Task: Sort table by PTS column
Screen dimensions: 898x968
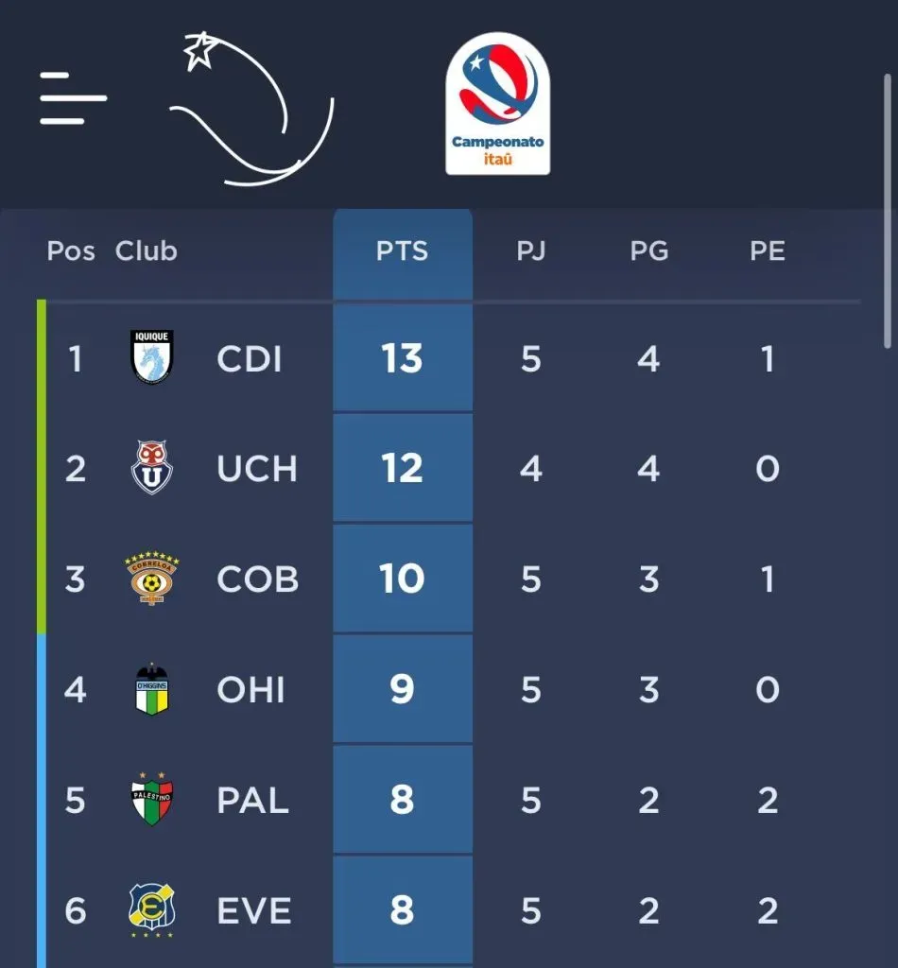Action: point(403,251)
